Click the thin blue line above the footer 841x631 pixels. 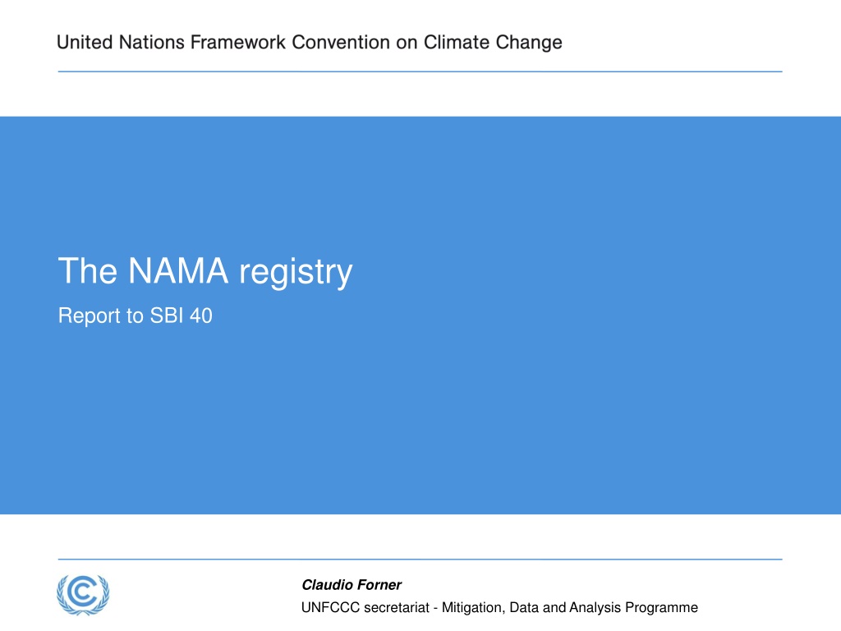pyautogui.click(x=420, y=559)
